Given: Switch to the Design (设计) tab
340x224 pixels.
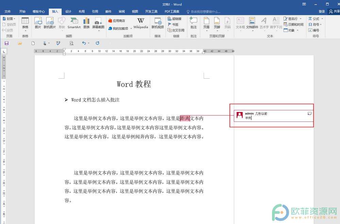Looking at the screenshot, I should [x=68, y=12].
